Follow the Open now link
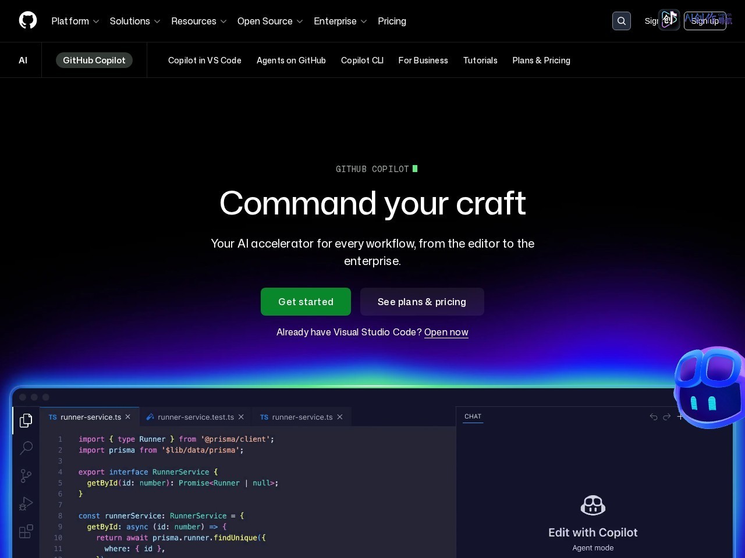This screenshot has width=745, height=558. [446, 332]
